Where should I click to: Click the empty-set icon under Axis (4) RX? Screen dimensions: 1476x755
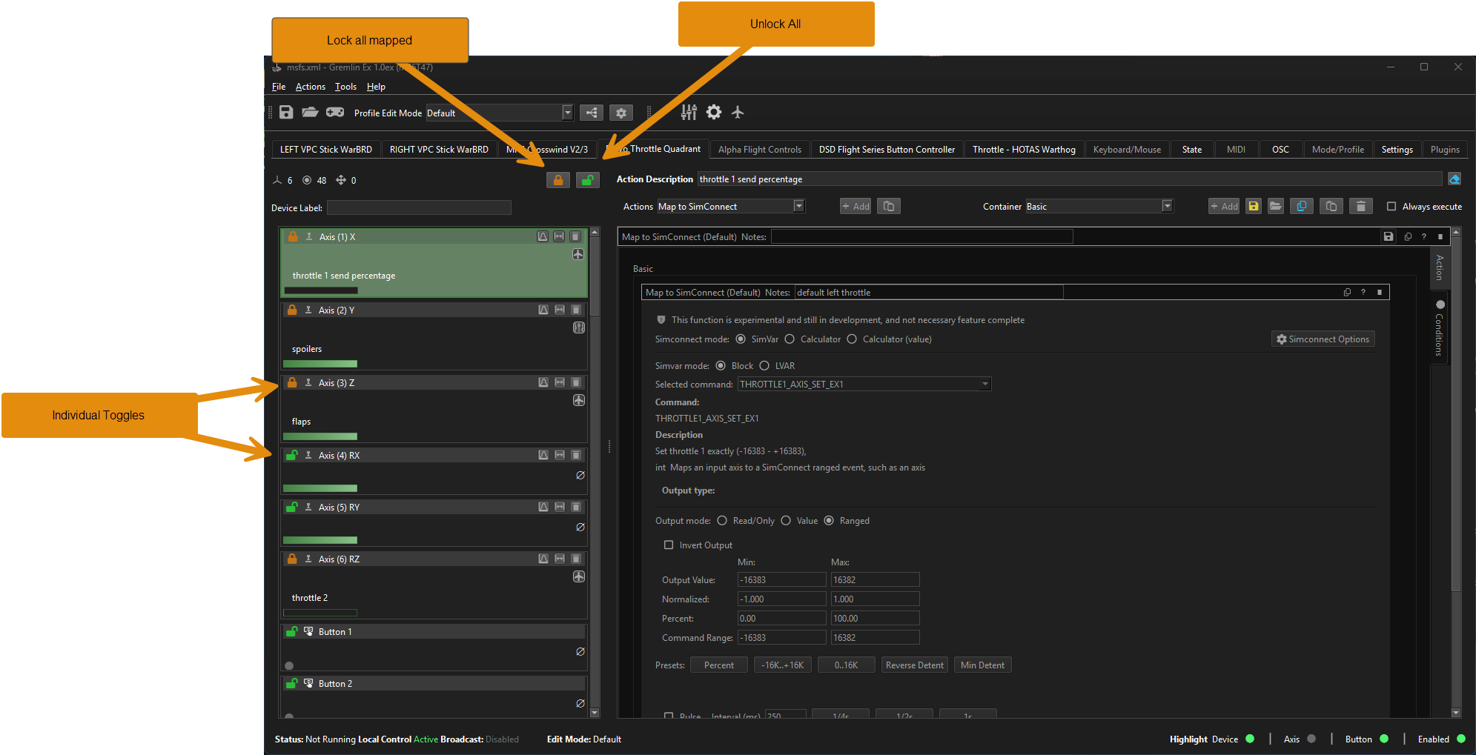[580, 476]
